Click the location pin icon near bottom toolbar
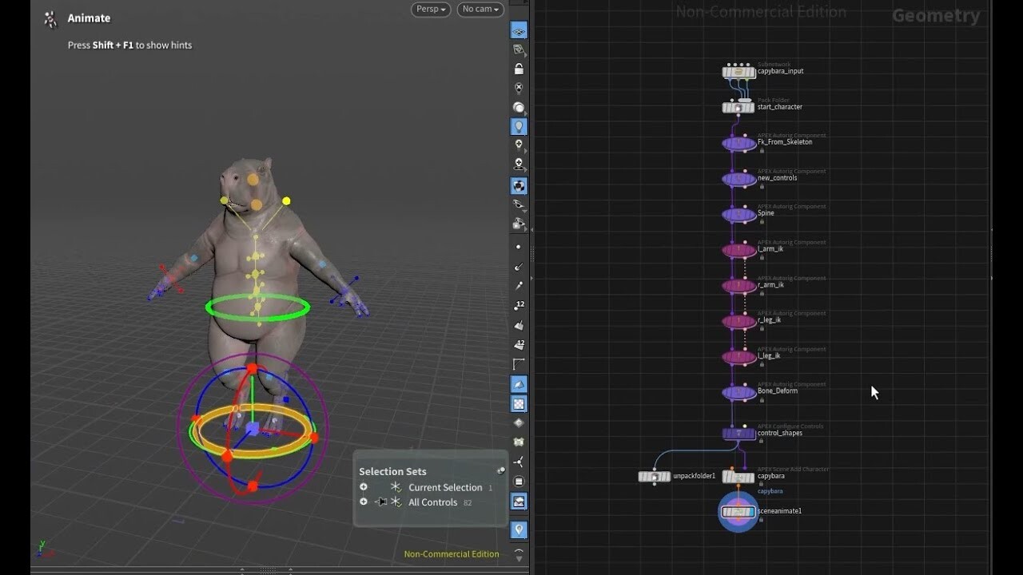This screenshot has height=575, width=1023. coord(519,529)
